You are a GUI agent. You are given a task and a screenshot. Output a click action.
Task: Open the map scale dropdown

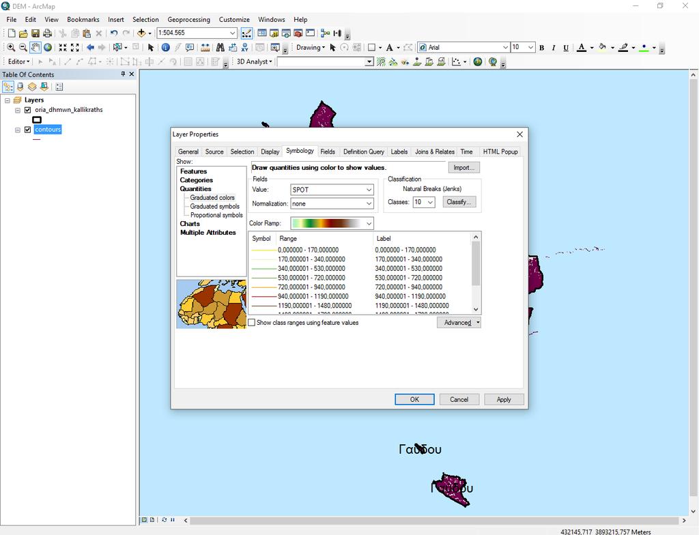[232, 33]
